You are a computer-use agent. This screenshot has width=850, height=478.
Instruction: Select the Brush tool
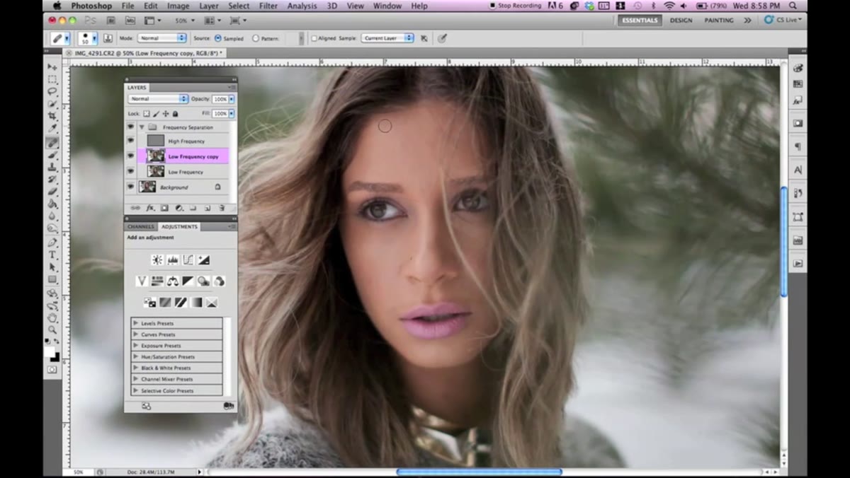pos(52,155)
